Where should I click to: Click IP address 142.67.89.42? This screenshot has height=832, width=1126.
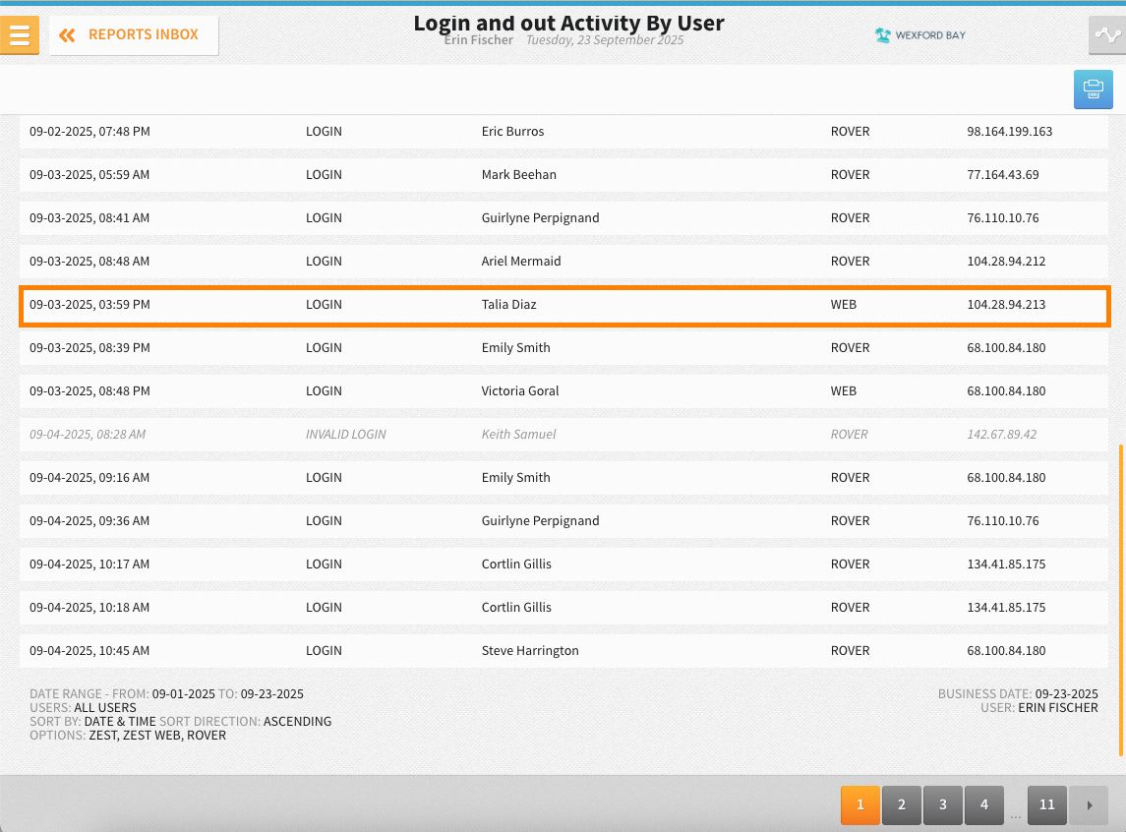(1002, 435)
